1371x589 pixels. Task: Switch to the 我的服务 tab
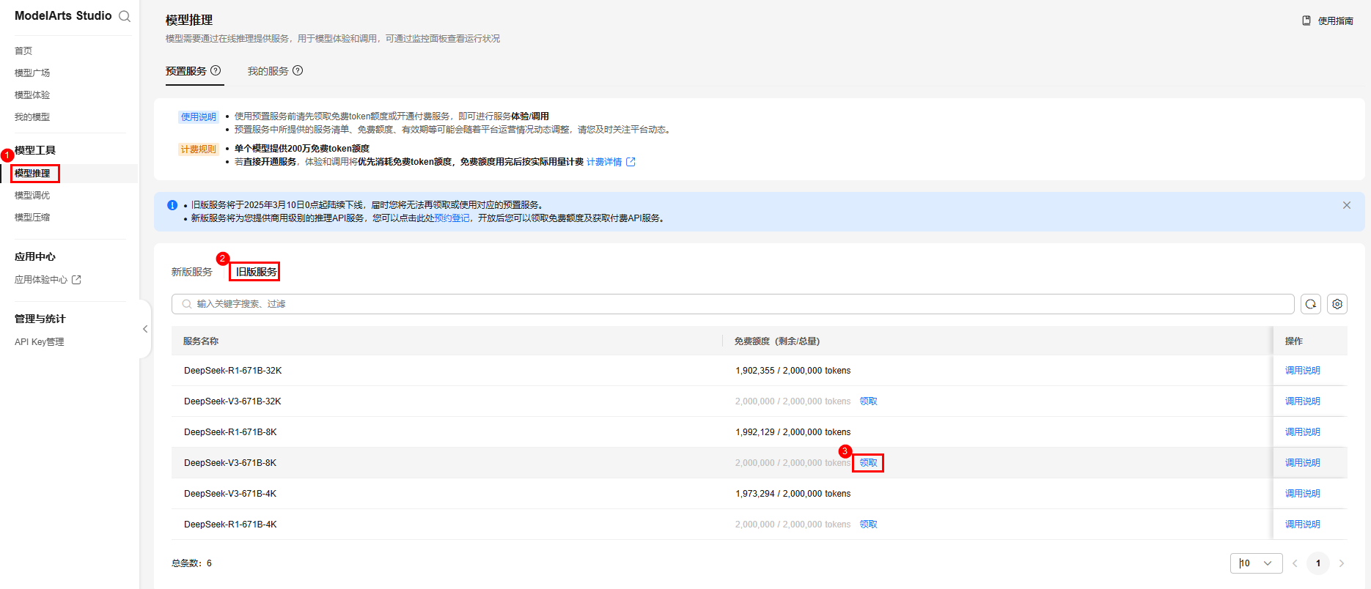click(268, 71)
